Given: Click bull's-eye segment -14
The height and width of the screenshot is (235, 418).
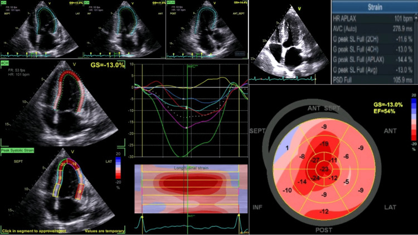Looking at the screenshot, I should (x=302, y=182).
